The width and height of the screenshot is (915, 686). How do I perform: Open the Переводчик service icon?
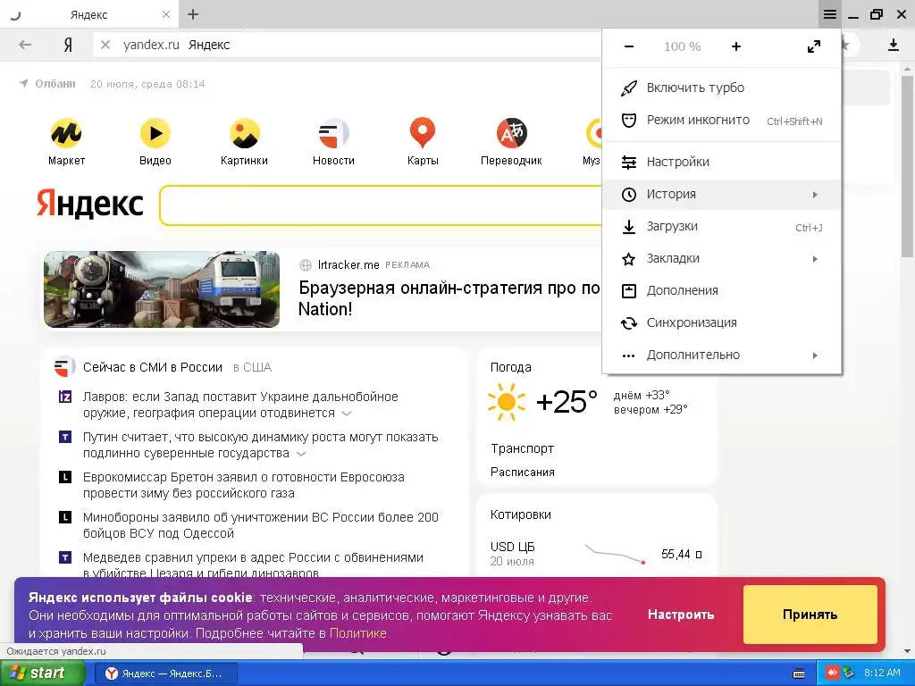[512, 133]
